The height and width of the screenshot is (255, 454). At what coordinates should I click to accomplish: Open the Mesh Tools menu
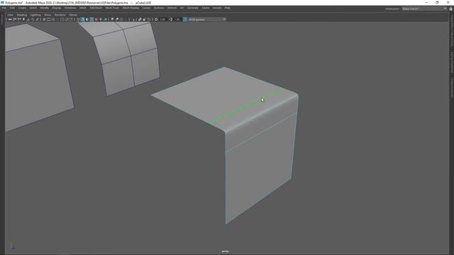click(112, 8)
